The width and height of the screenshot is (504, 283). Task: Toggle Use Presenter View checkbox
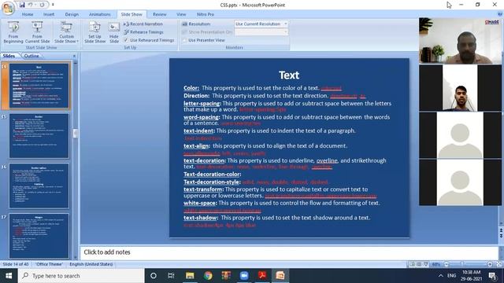click(184, 40)
